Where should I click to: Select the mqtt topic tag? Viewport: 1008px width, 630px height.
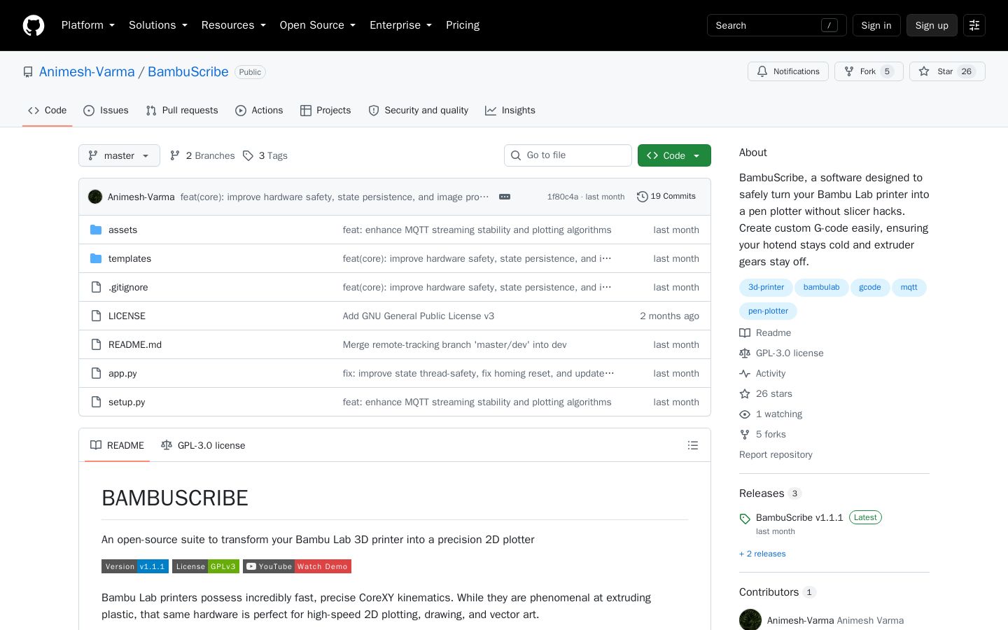(909, 287)
